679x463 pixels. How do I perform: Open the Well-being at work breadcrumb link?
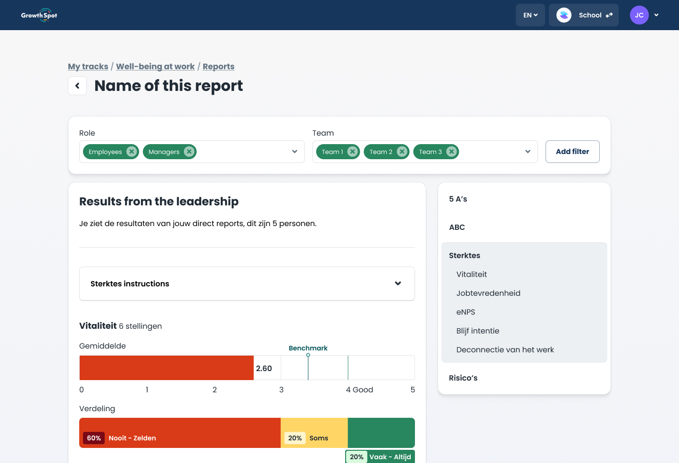point(155,66)
